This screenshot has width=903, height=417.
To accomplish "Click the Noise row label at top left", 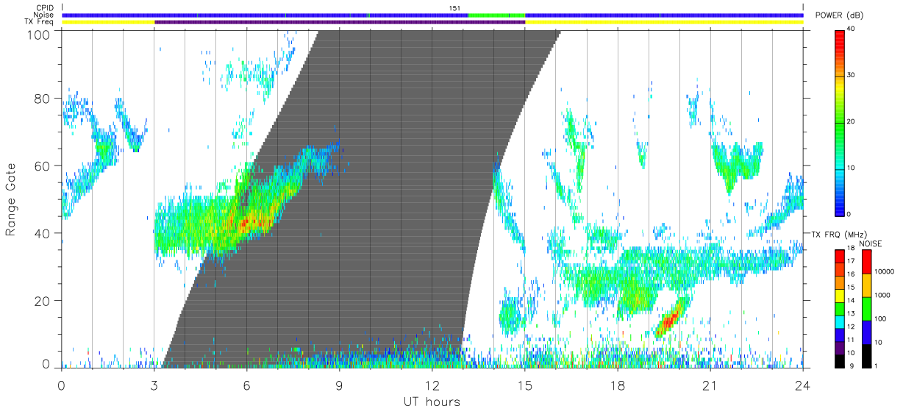I will click(x=44, y=15).
